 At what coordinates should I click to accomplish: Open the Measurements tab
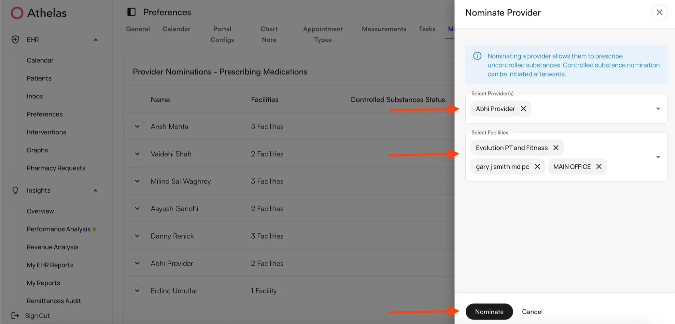(384, 29)
